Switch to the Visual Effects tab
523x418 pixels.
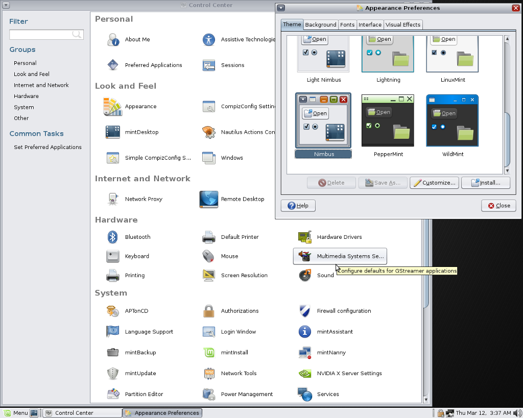pos(403,24)
